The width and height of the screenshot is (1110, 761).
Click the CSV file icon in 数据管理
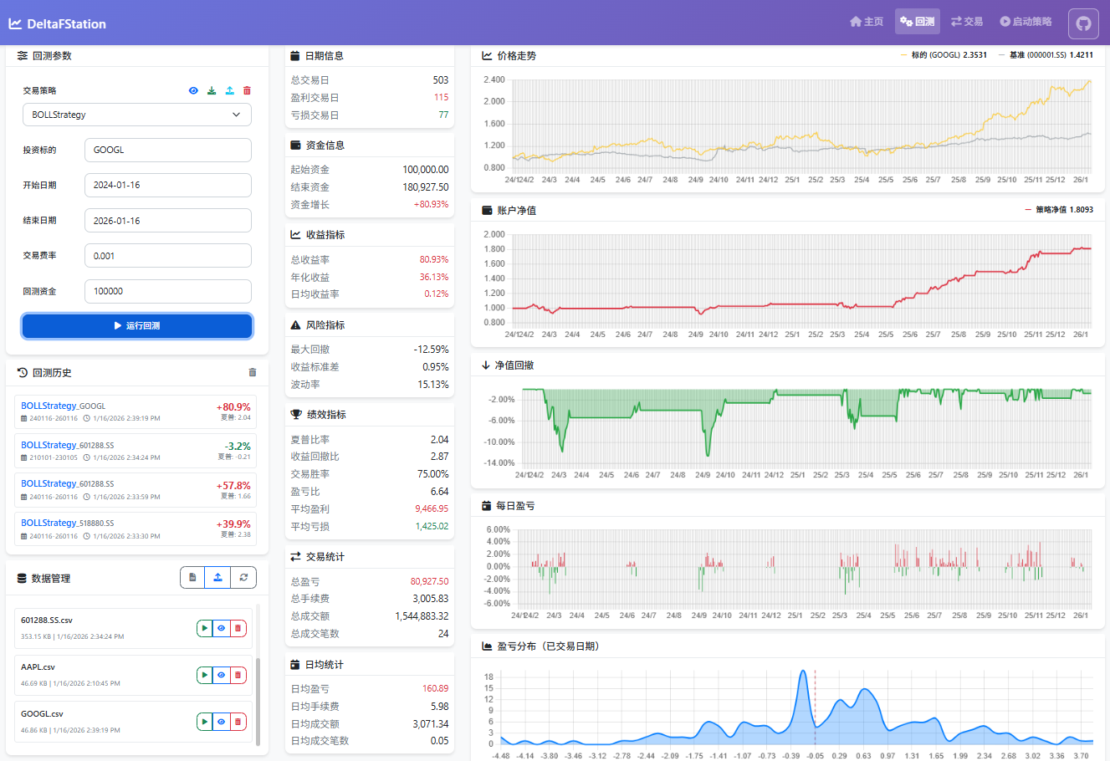192,577
